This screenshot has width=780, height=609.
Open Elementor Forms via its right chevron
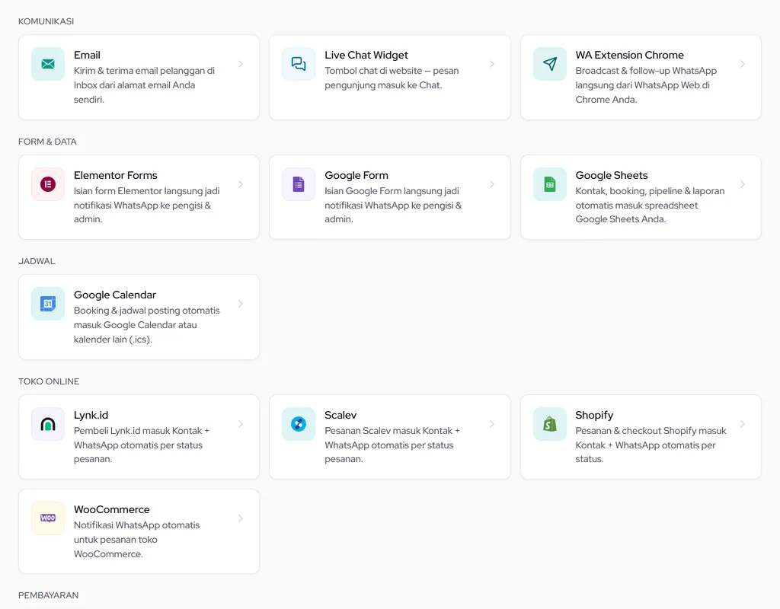click(x=241, y=184)
